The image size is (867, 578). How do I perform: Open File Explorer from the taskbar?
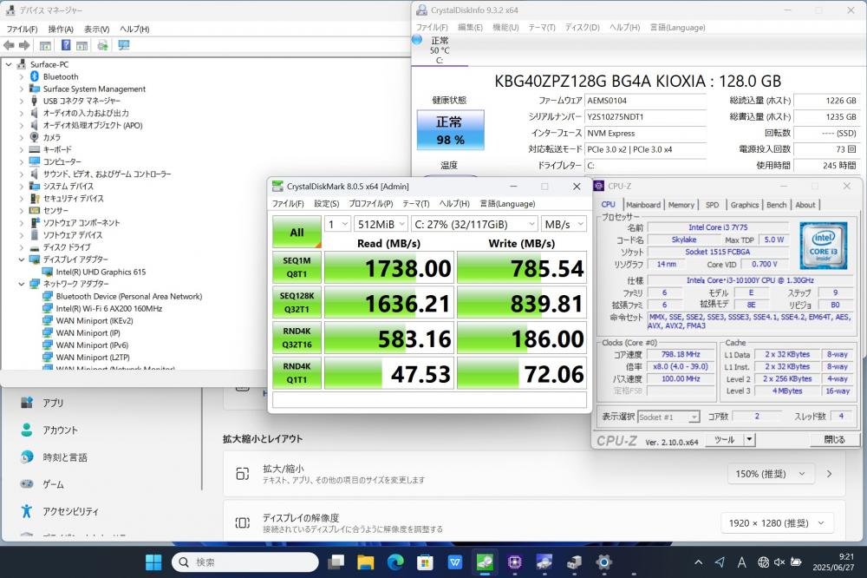pyautogui.click(x=366, y=562)
